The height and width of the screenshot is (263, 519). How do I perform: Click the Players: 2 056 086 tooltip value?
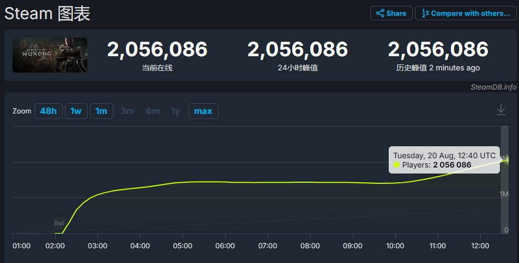point(436,165)
